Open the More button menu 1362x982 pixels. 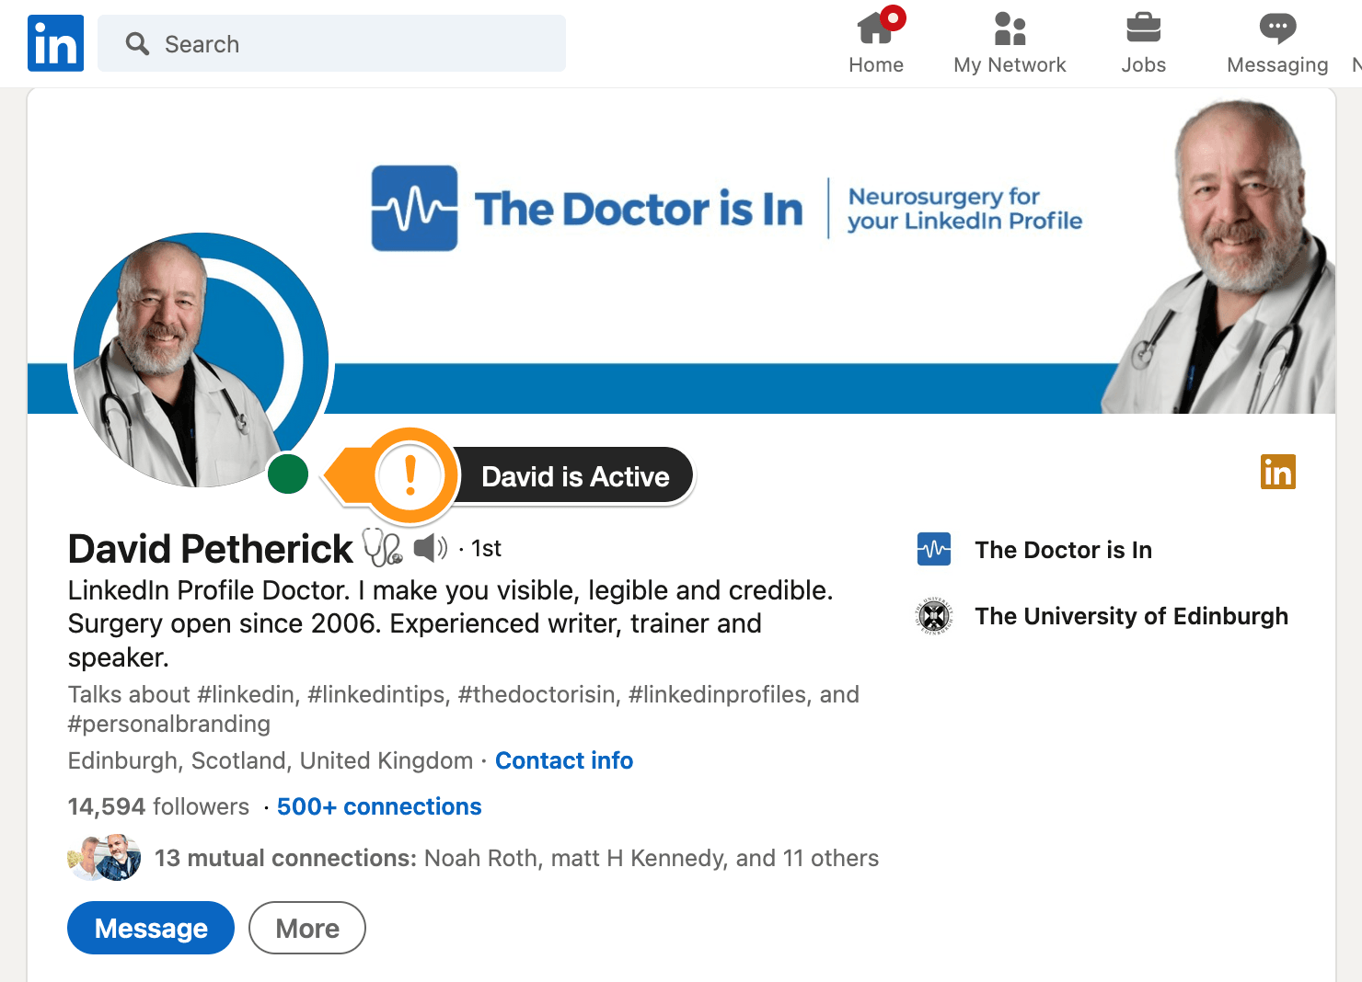click(x=307, y=928)
